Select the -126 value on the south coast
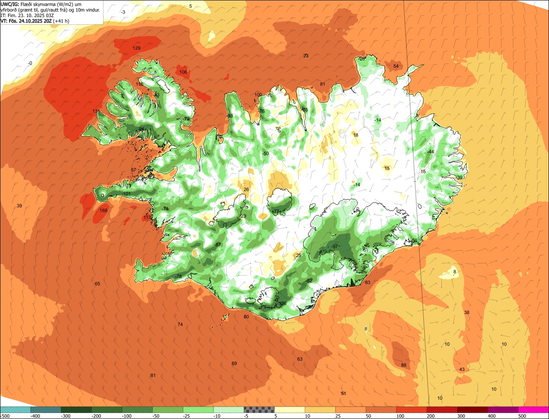Screen dimensions: 549x419 click(281, 304)
